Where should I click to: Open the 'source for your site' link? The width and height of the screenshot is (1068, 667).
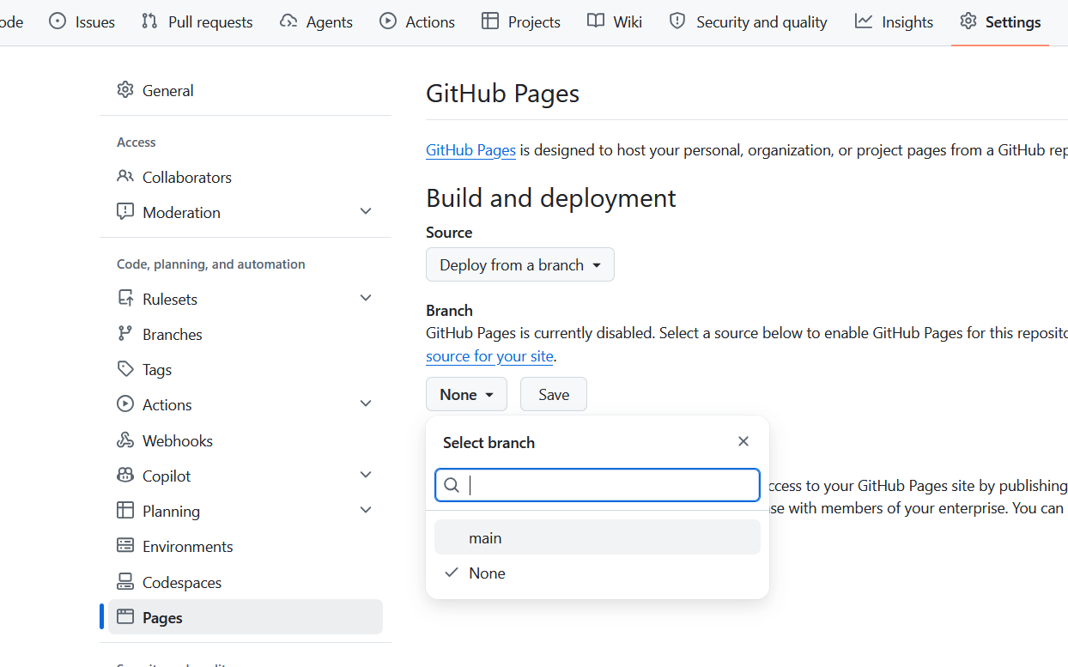[x=490, y=355]
